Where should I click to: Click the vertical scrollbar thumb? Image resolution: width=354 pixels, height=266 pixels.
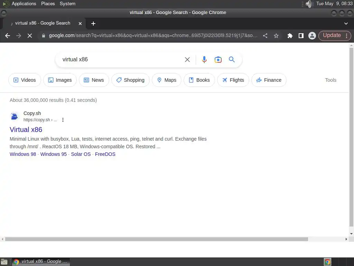[351, 137]
